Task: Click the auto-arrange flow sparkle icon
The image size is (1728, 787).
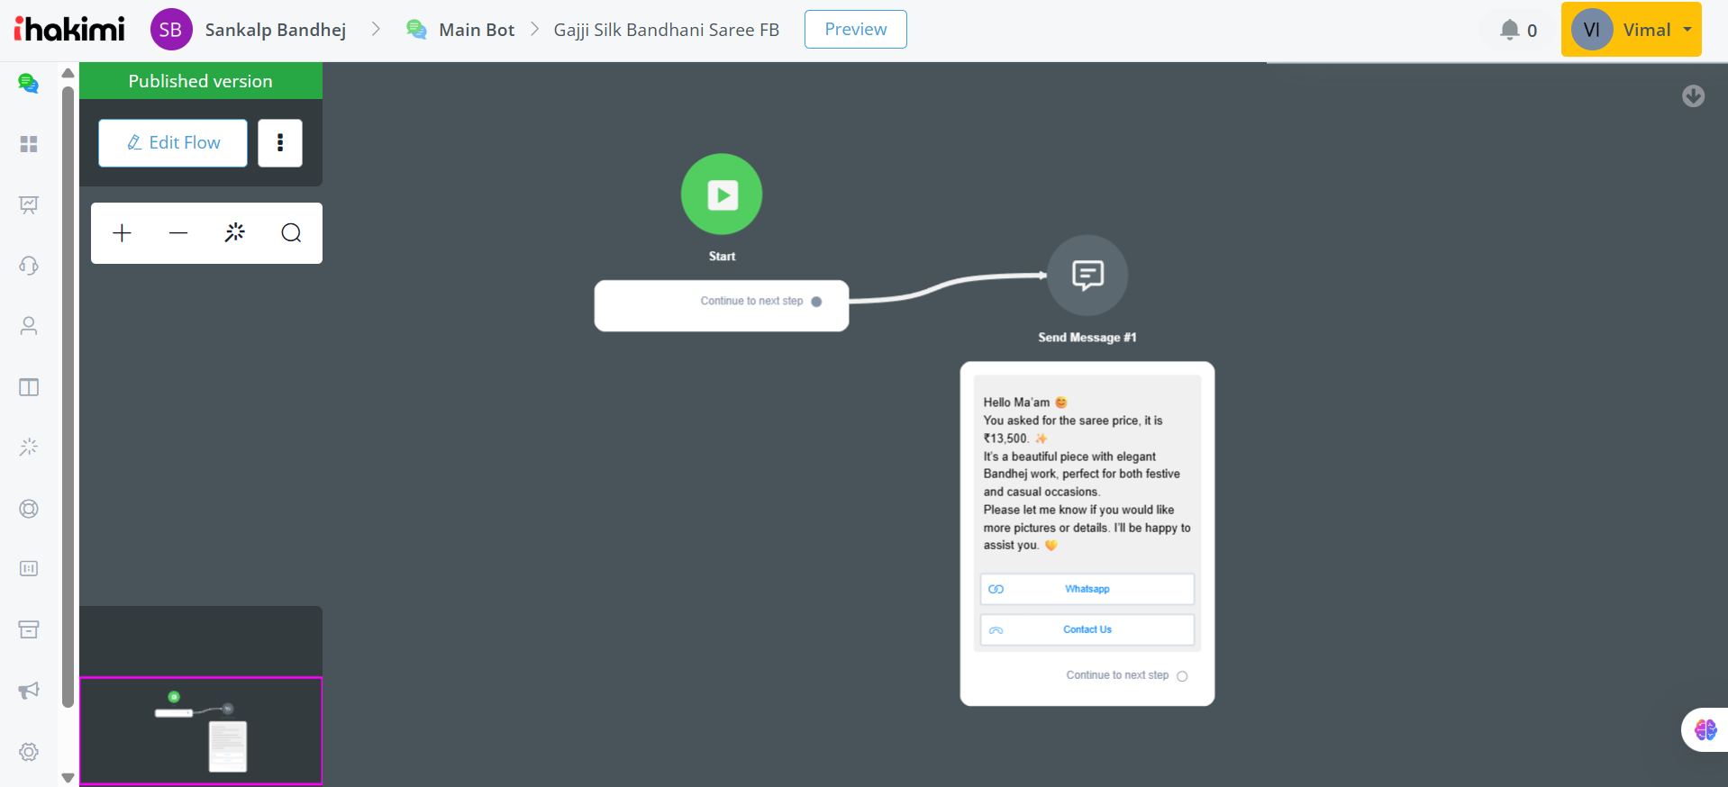Action: pos(235,232)
